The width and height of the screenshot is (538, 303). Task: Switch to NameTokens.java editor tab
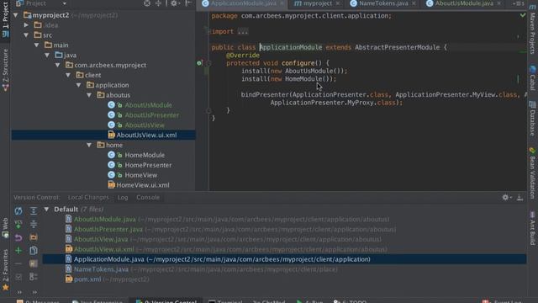[x=383, y=3]
